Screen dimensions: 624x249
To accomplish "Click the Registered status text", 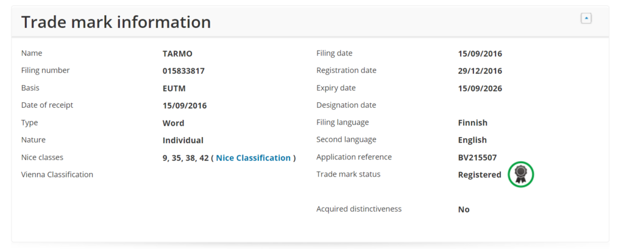I will (x=480, y=175).
